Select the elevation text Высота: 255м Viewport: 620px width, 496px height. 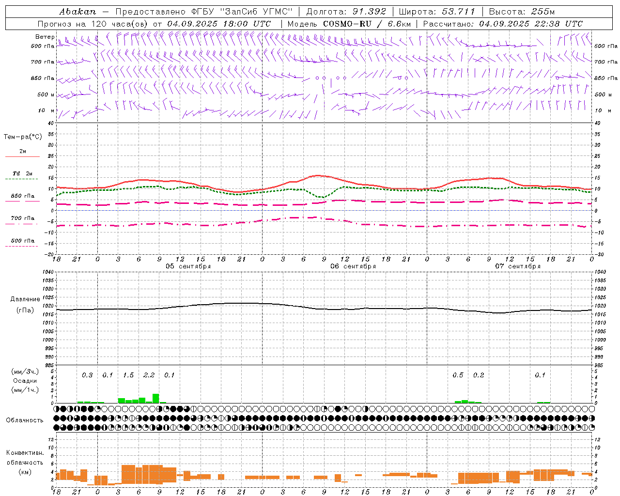point(521,12)
